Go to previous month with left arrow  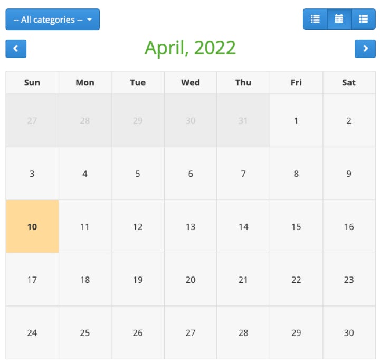pos(16,49)
